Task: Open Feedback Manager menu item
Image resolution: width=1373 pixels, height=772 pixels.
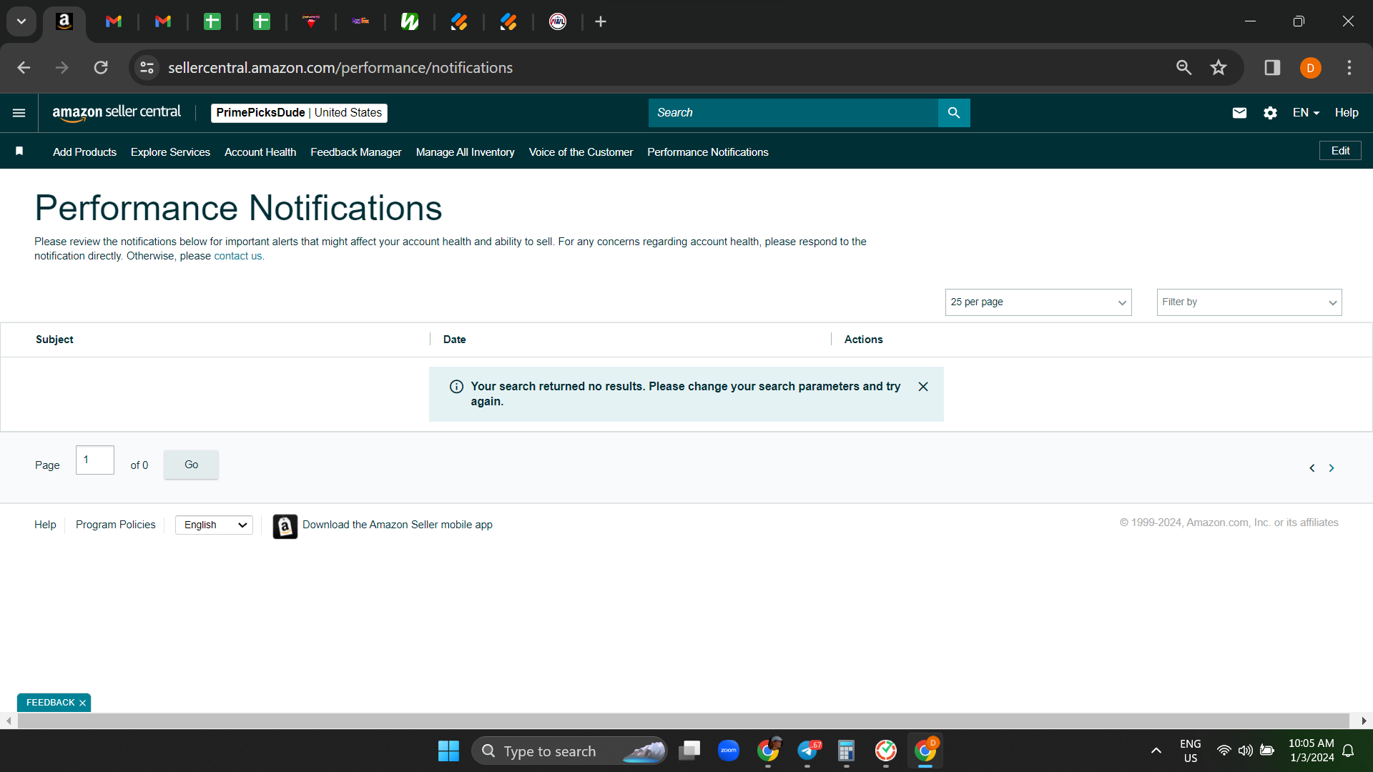Action: 355,152
